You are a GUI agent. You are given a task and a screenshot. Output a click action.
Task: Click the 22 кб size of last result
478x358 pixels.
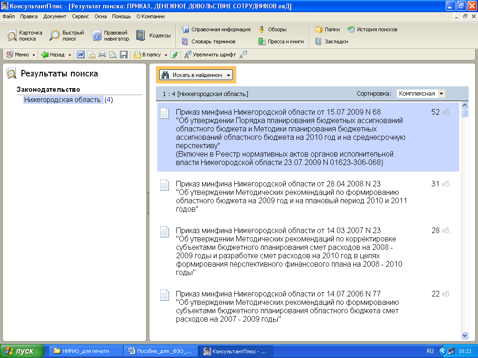(x=441, y=294)
